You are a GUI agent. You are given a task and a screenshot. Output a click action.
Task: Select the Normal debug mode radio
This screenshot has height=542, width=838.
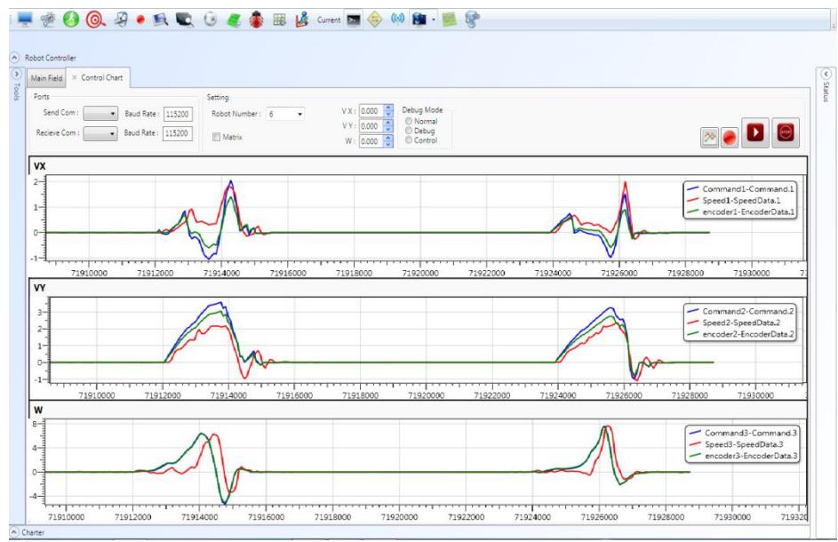[409, 122]
